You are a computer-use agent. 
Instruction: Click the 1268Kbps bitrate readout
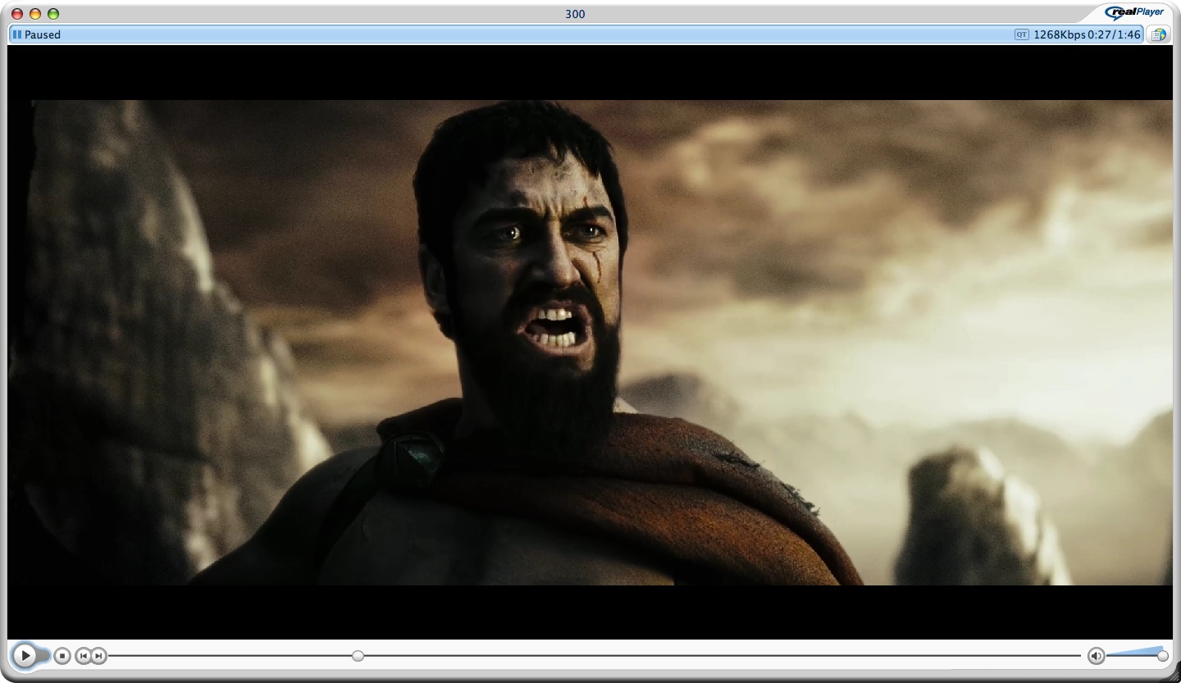[1060, 34]
